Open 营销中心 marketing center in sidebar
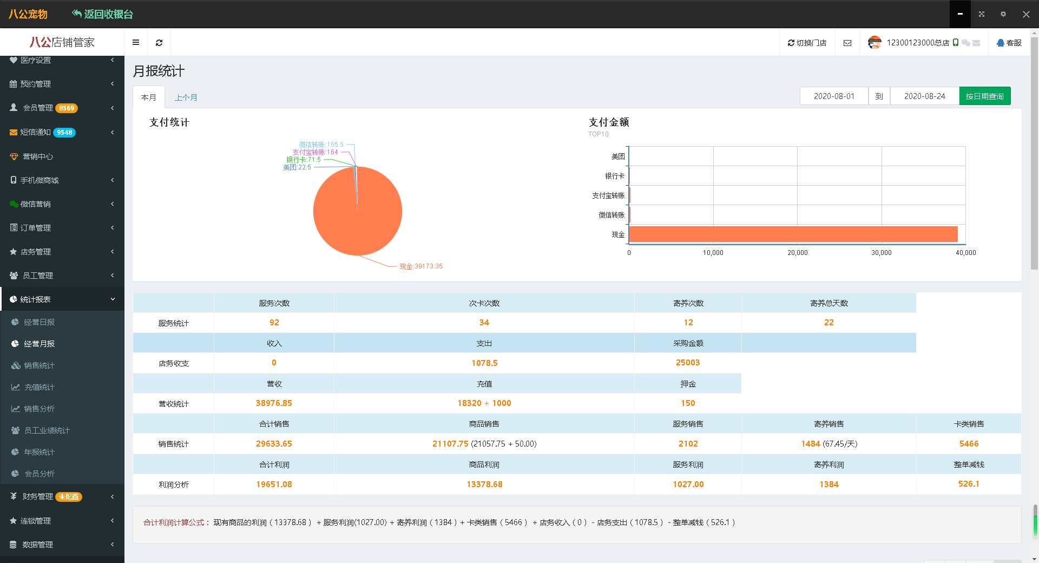Image resolution: width=1039 pixels, height=563 pixels. pyautogui.click(x=38, y=156)
